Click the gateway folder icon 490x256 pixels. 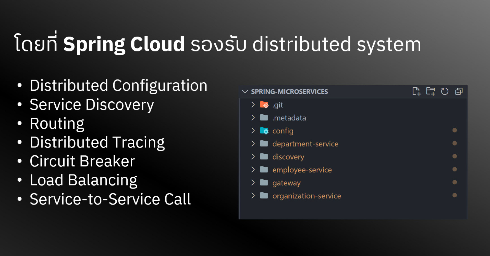(264, 182)
